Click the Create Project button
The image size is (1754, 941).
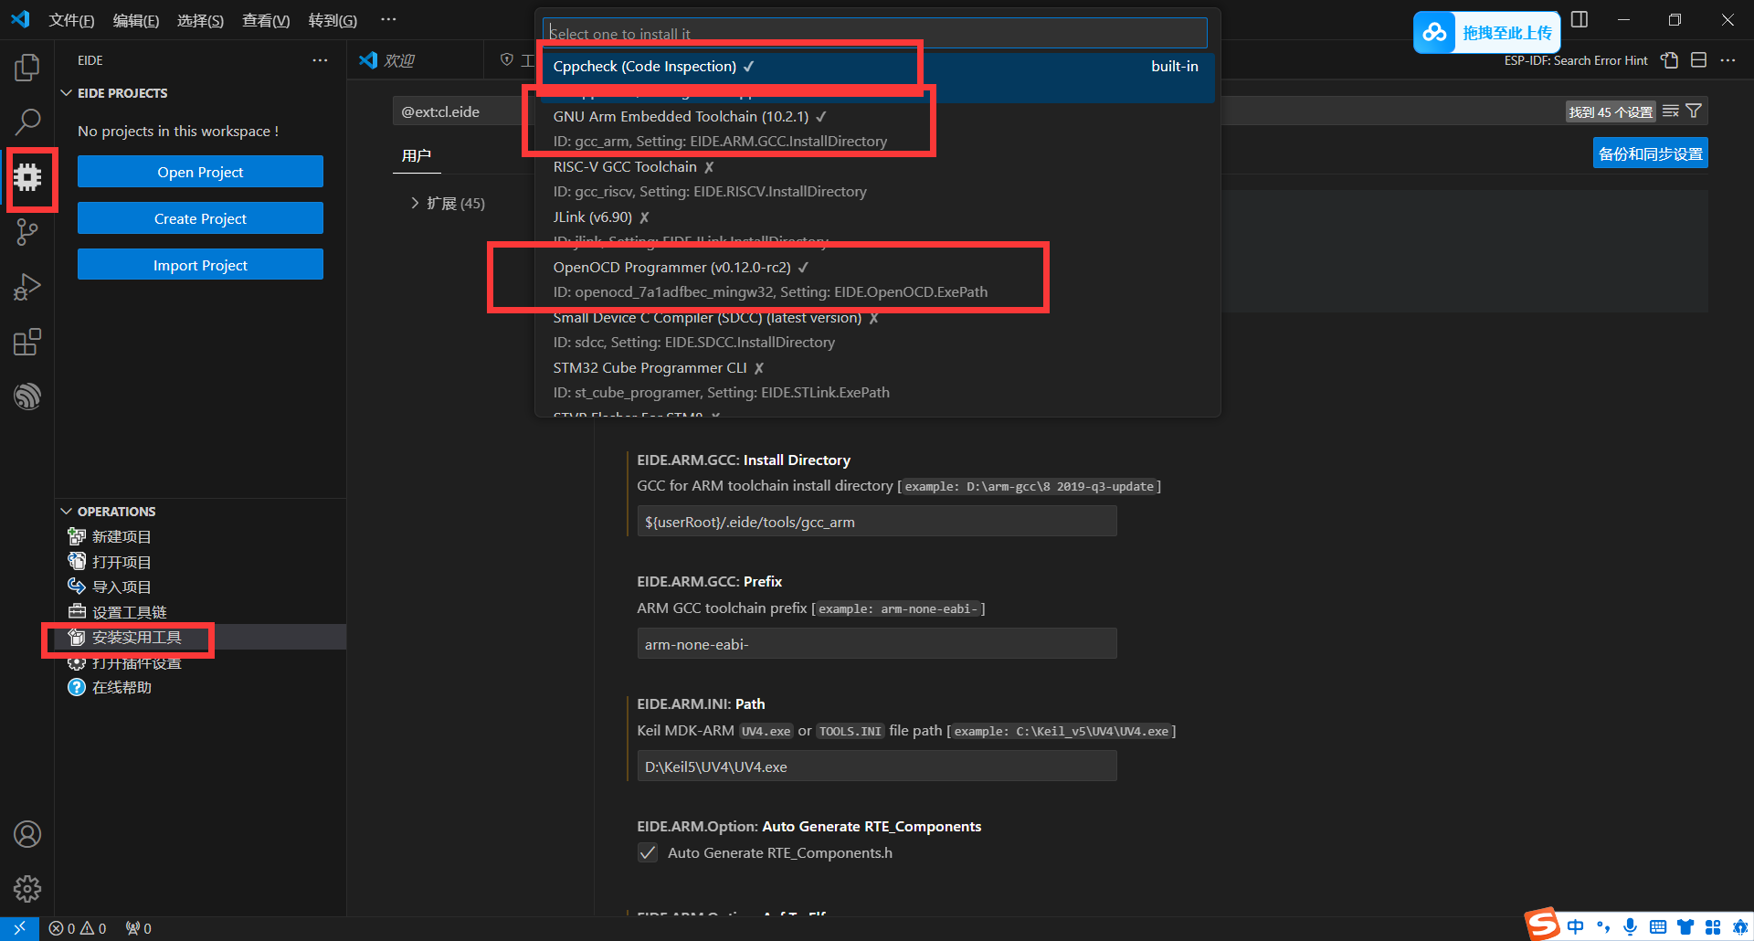[x=200, y=218]
